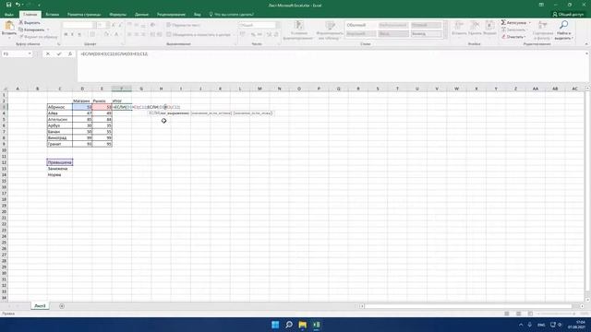This screenshot has width=591, height=332.
Task: Click Select All corner triangle
Action: coord(5,89)
